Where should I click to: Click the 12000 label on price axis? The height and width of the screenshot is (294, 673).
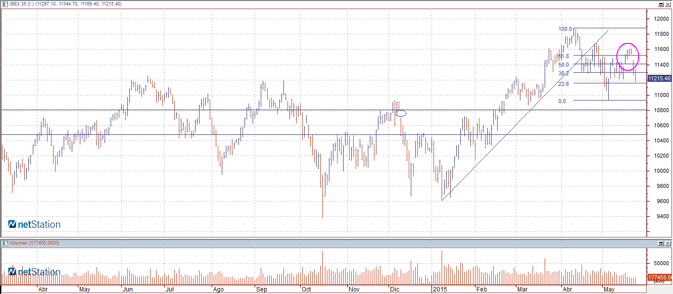coord(659,19)
